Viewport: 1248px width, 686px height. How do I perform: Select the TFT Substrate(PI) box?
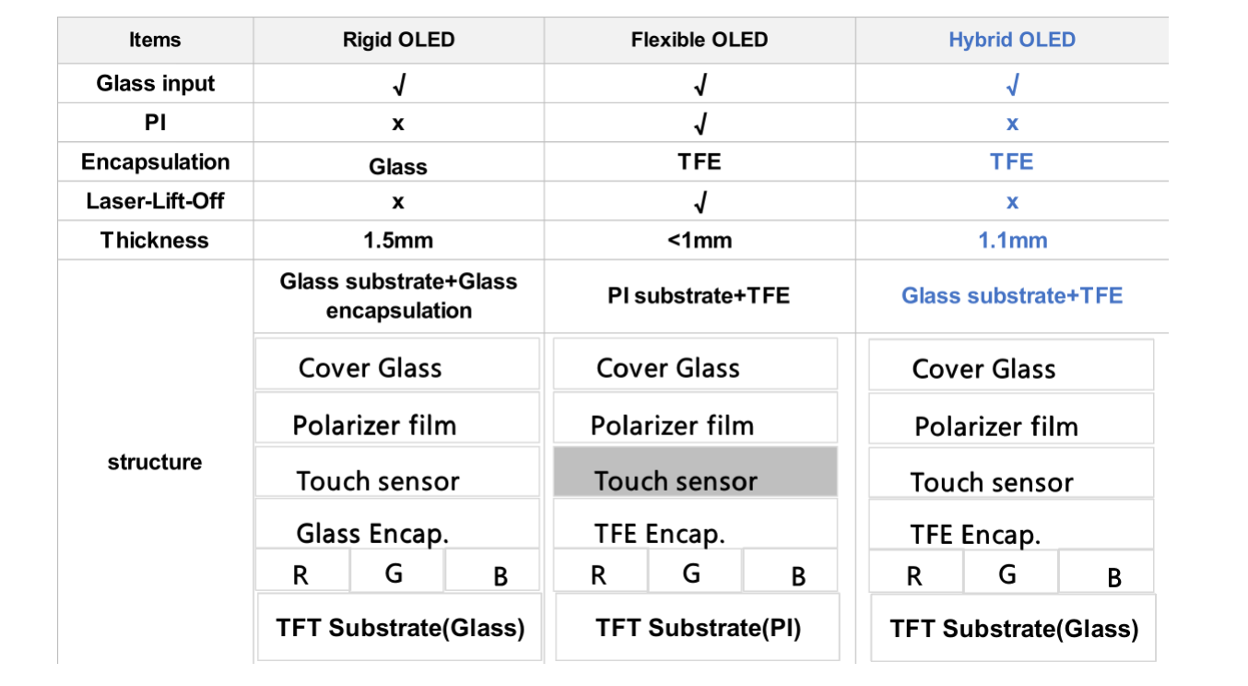[x=698, y=628]
